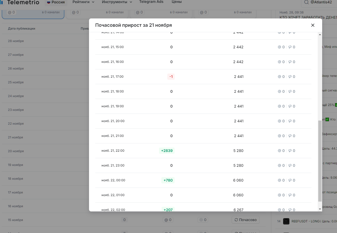337x233 pixels.
Task: Click subscriber count 6 060 at 00:00
Action: [x=238, y=180]
